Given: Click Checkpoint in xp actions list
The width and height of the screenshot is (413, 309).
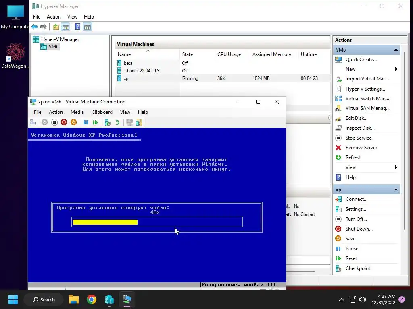Looking at the screenshot, I should [358, 268].
